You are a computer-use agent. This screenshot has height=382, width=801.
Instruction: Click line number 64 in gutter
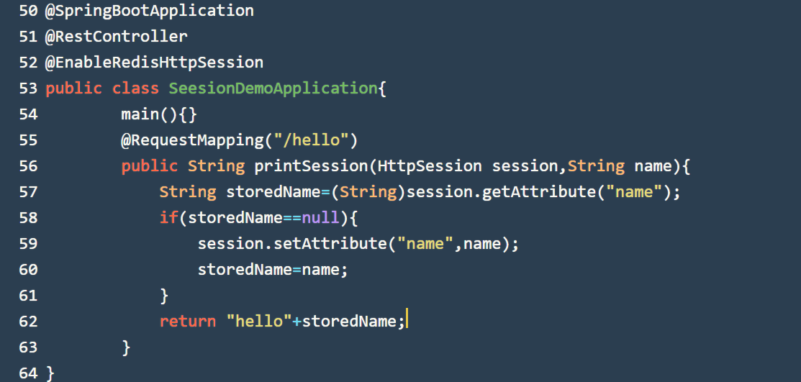[x=28, y=373]
